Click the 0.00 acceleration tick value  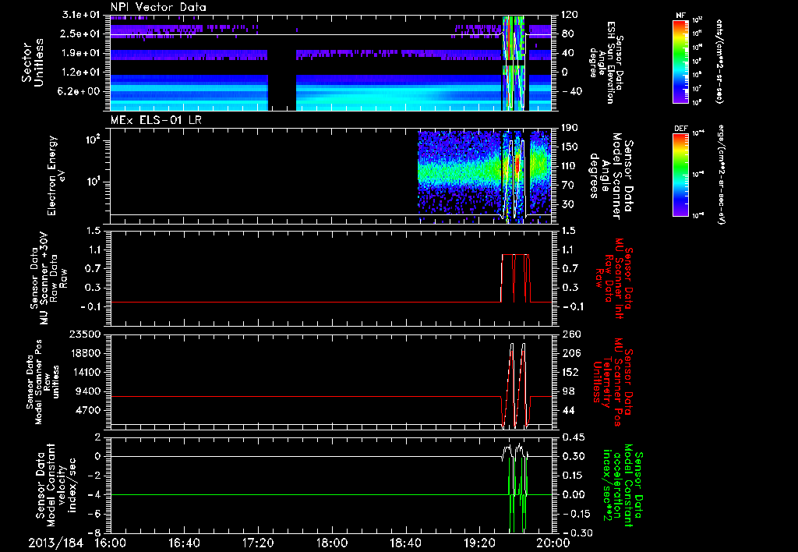[573, 495]
